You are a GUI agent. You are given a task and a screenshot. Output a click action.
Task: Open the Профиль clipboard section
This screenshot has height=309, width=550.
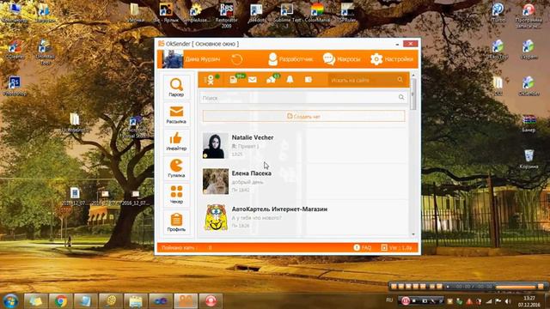click(176, 222)
